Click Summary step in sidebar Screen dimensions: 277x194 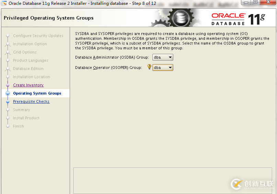point(22,110)
